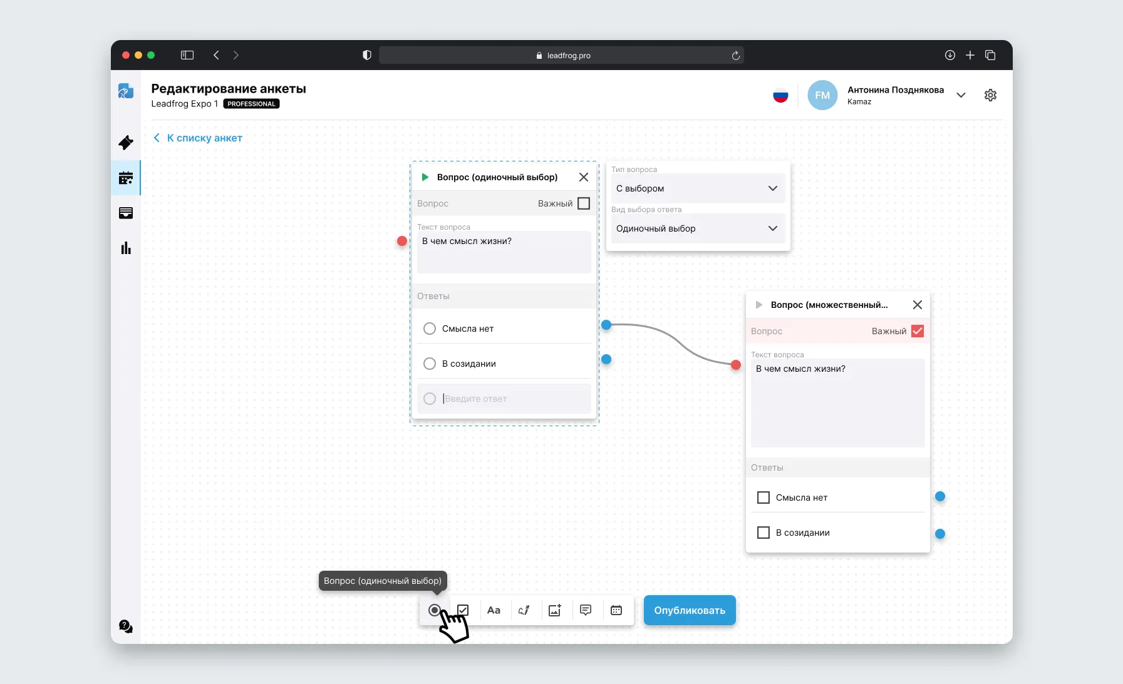
Task: Check "Важный" on the single-choice question
Action: tap(584, 203)
